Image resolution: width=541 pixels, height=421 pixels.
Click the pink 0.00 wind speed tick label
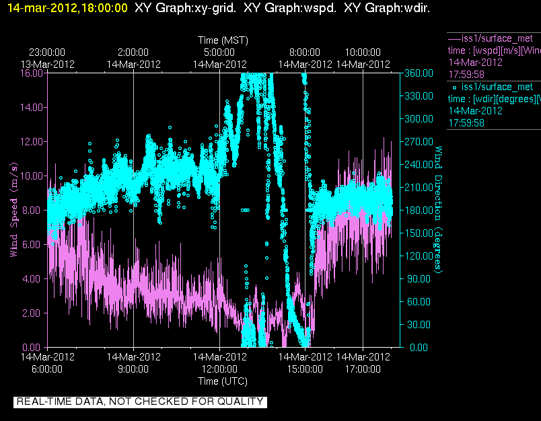tap(33, 347)
